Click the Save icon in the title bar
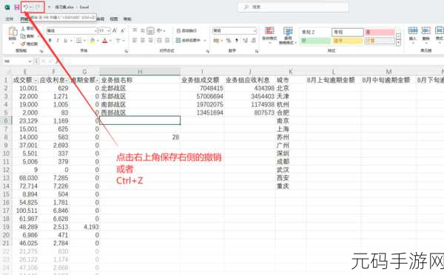 17,7
